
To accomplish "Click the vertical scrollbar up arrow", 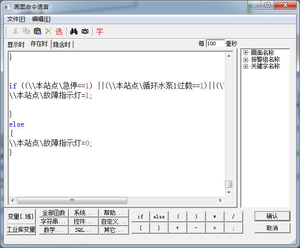I will pyautogui.click(x=229, y=56).
